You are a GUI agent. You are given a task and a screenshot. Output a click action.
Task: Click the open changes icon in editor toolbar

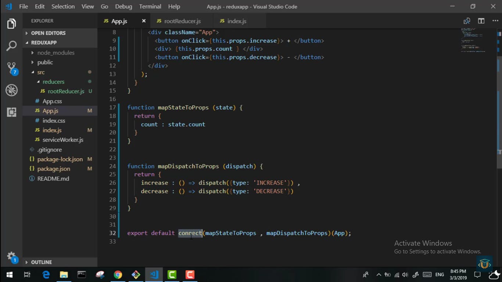(x=467, y=21)
